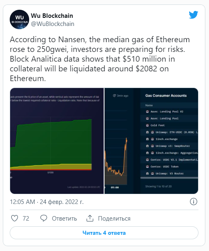Viewport: 209px width, 251px height.
Task: Open the tweet timestamp 12:05 AM
Action: tap(22, 202)
